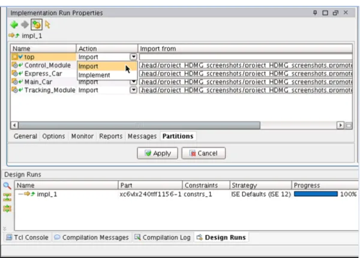
Task: Open the Reports tab
Action: pos(110,136)
